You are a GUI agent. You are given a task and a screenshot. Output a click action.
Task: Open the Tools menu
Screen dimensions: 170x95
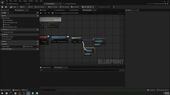tap(36, 1)
